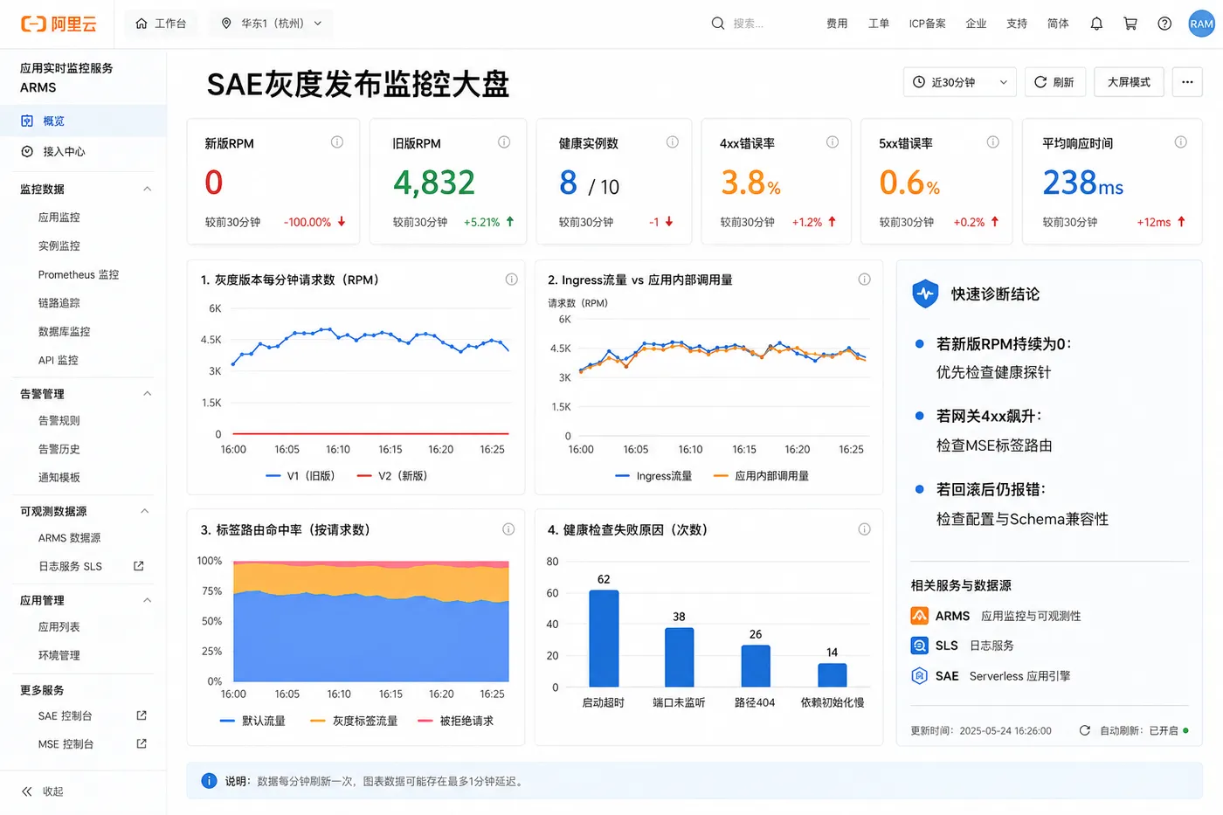Viewport: 1223px width, 815px height.
Task: Open 费用 in top navigation
Action: tap(837, 24)
